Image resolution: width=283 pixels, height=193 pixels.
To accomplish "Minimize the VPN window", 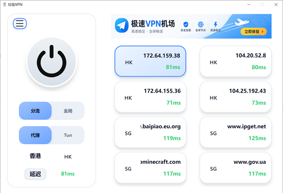I will click(249, 5).
